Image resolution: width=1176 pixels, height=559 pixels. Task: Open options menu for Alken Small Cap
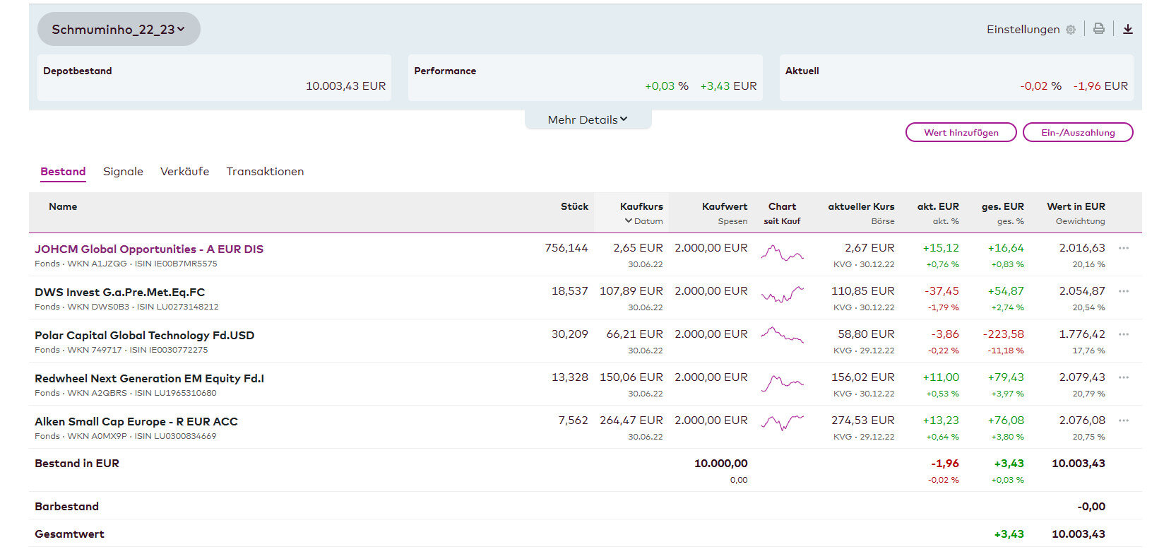pos(1123,420)
